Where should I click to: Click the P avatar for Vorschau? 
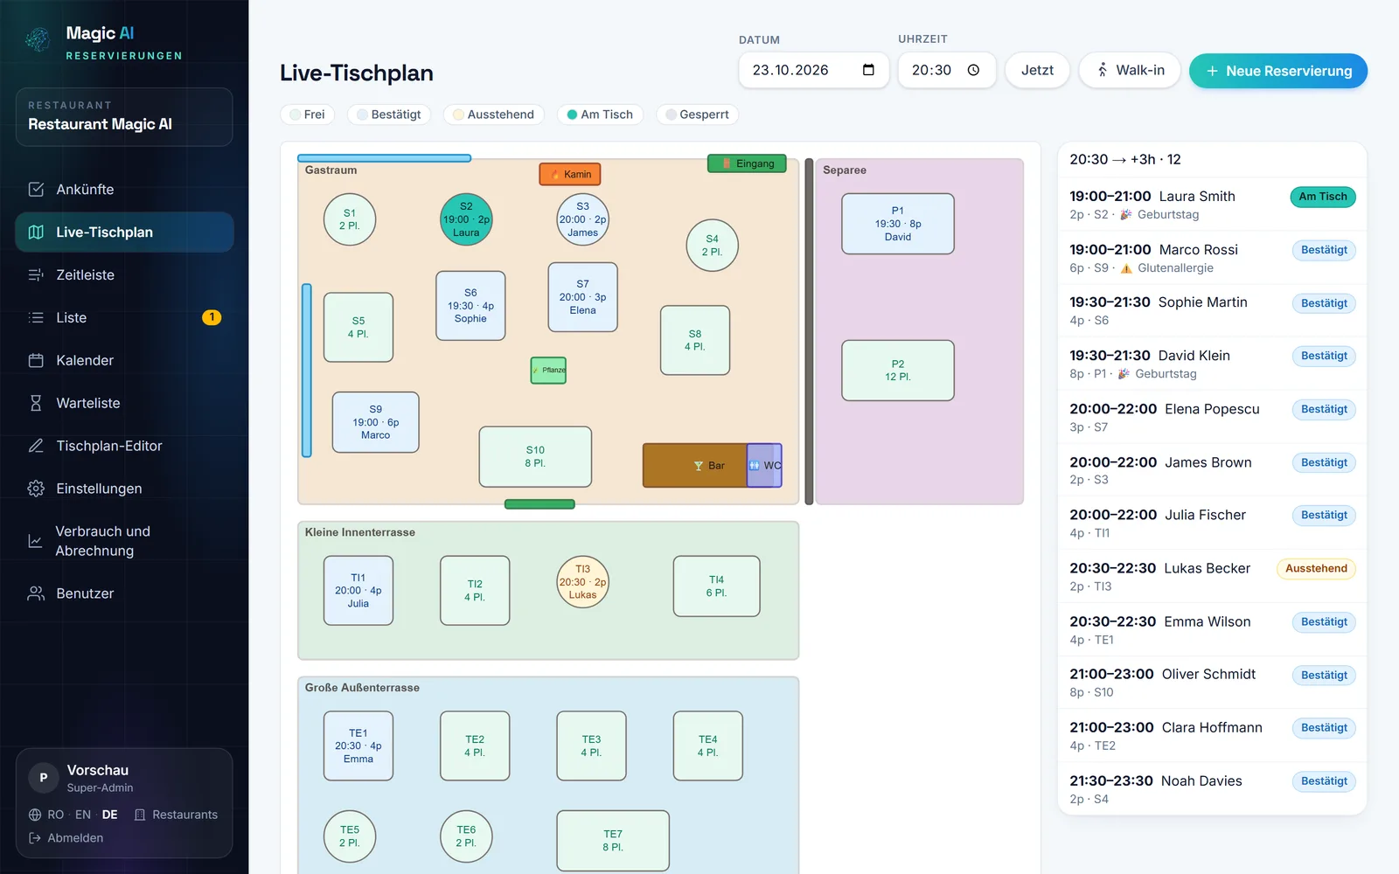click(x=44, y=778)
